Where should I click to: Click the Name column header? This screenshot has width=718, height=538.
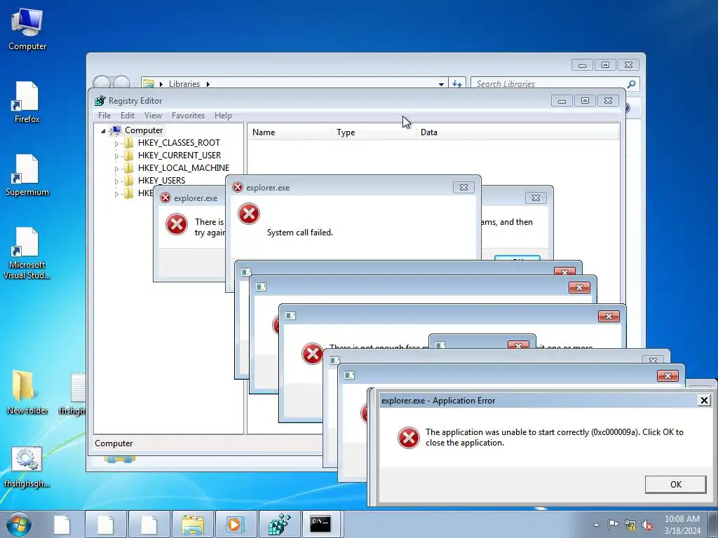tap(290, 132)
